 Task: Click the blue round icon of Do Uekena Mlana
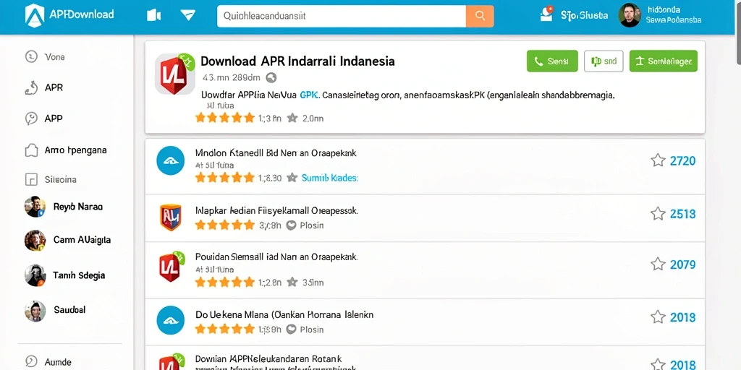(x=170, y=320)
